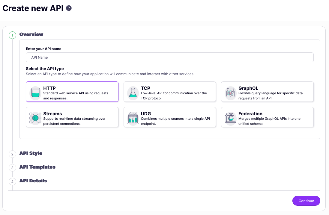
Task: Click the GraphQL atom flask icon
Action: [230, 93]
